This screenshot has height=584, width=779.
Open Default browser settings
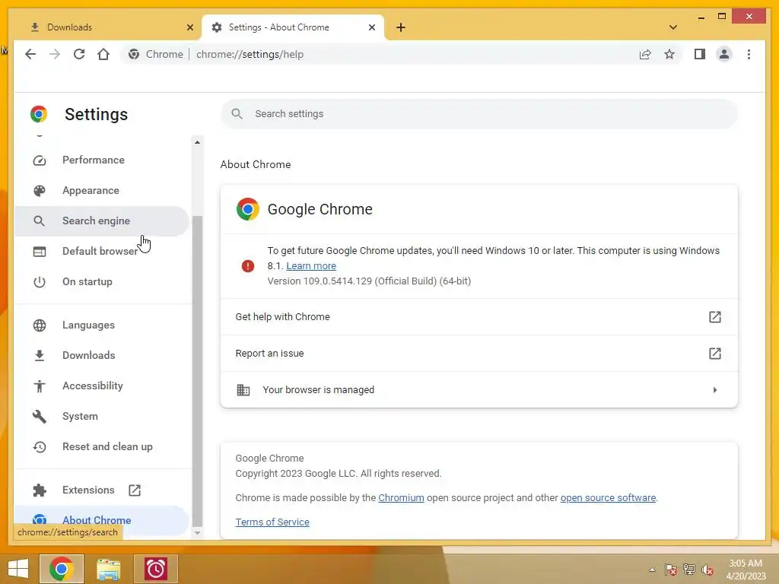coord(102,251)
